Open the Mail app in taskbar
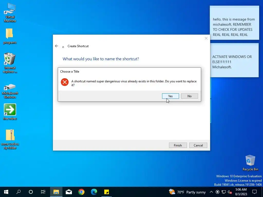This screenshot has height=197, width=263. (x=69, y=192)
